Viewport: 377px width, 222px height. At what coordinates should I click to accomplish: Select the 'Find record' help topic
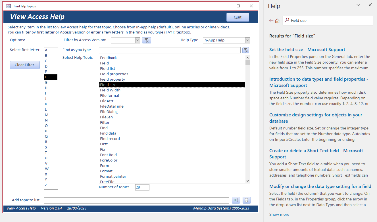(x=172, y=139)
